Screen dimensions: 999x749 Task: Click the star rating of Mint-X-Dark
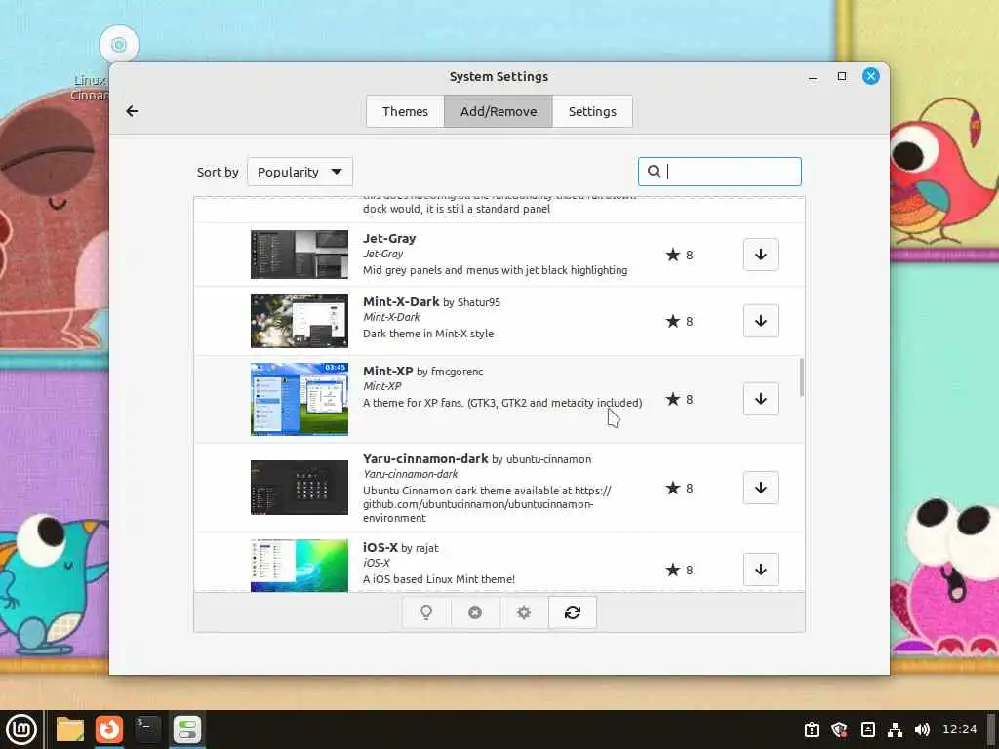(679, 322)
